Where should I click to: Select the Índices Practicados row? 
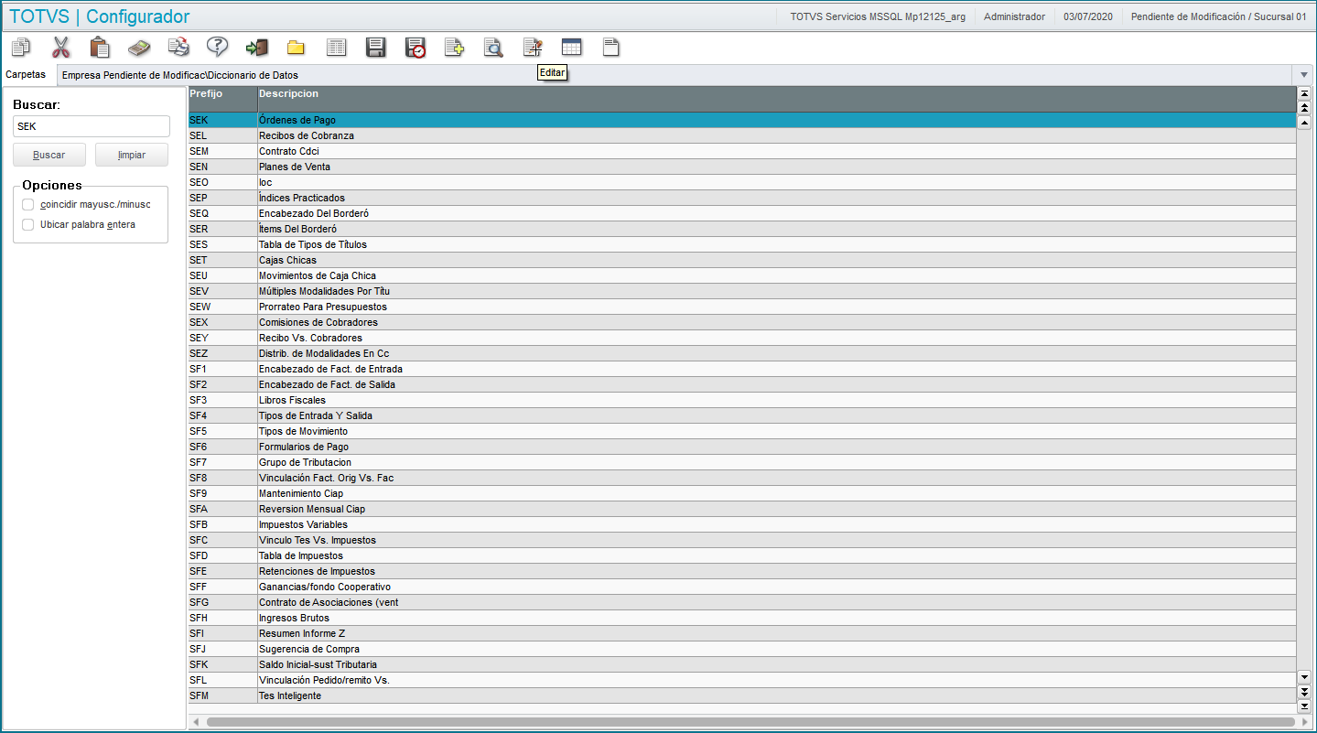742,198
